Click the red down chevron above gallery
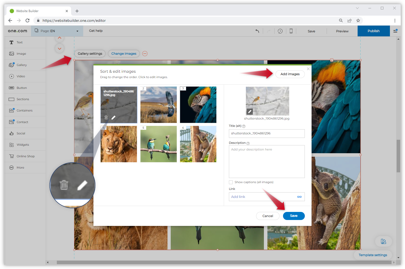The image size is (405, 269). [x=60, y=48]
